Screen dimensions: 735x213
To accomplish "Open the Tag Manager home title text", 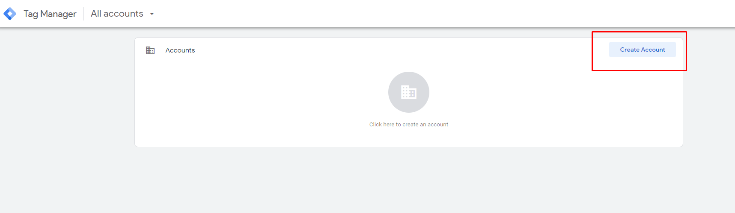I will click(x=50, y=14).
